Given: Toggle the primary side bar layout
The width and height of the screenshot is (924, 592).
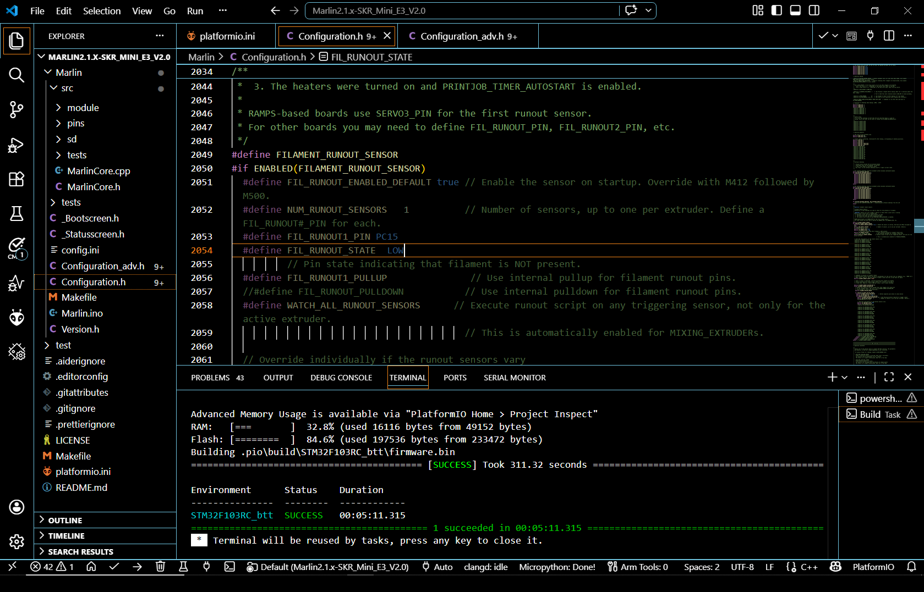Looking at the screenshot, I should 777,10.
